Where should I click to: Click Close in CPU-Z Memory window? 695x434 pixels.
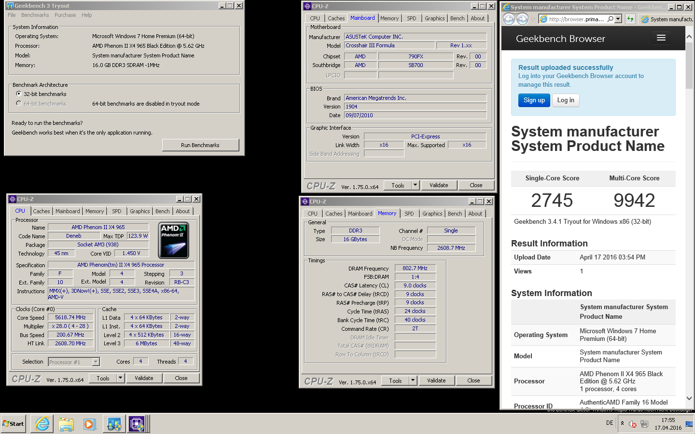[x=473, y=380]
